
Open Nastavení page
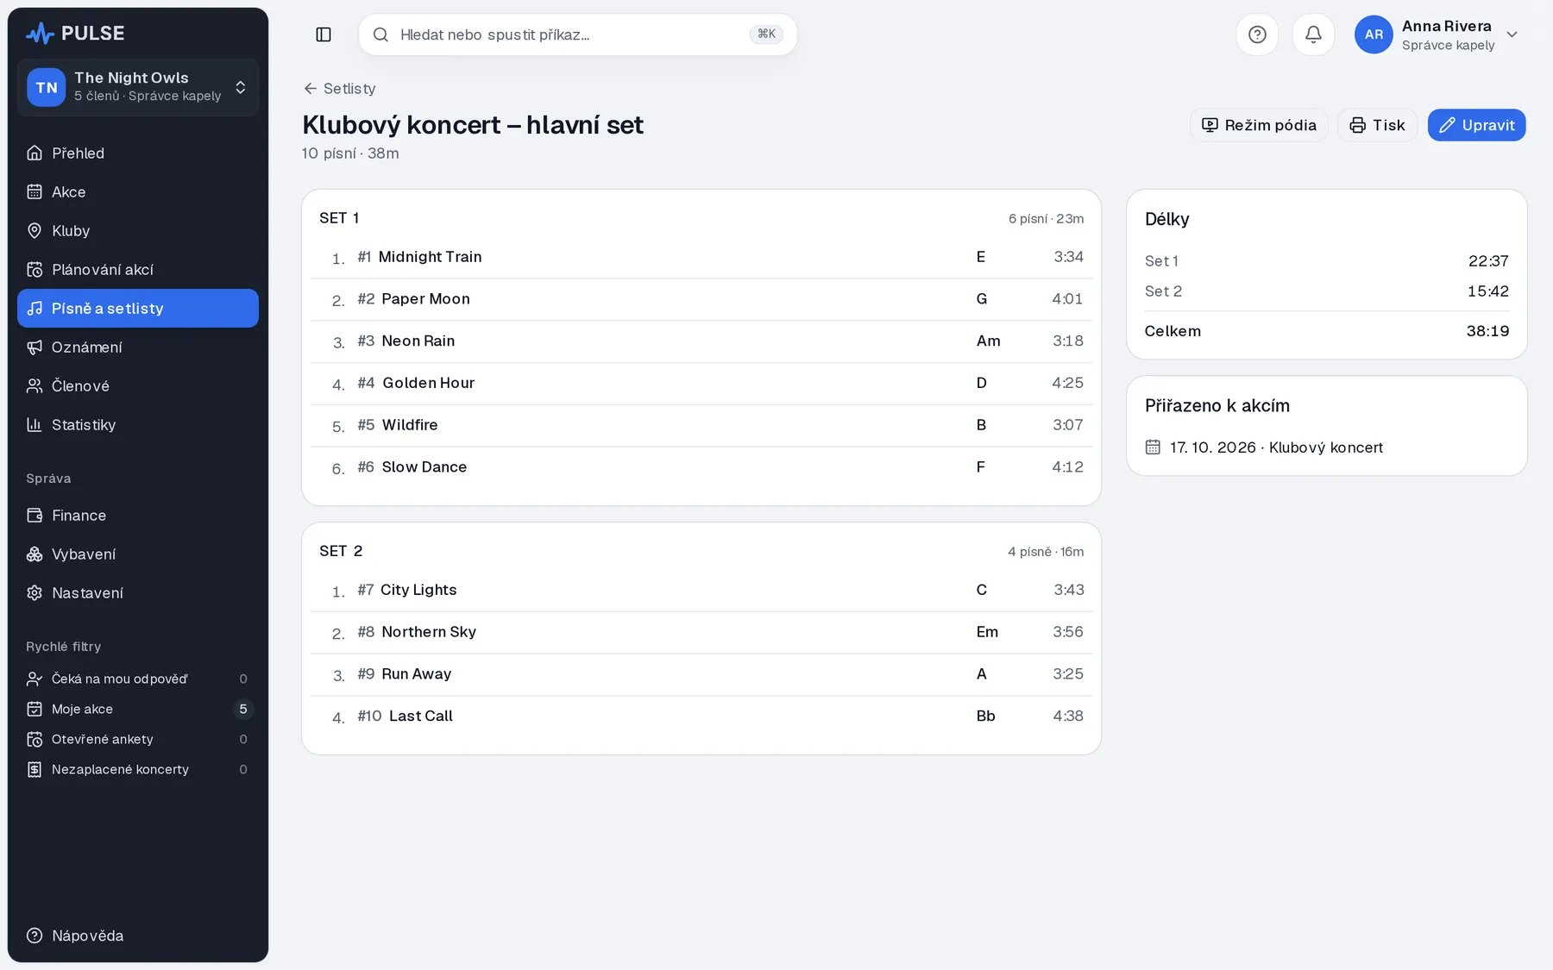pyautogui.click(x=138, y=592)
